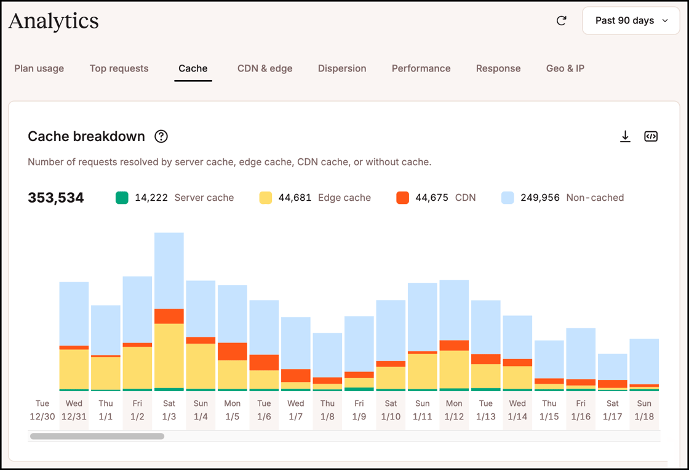Open the Response tab
Screen dimensions: 689x470
coord(498,68)
